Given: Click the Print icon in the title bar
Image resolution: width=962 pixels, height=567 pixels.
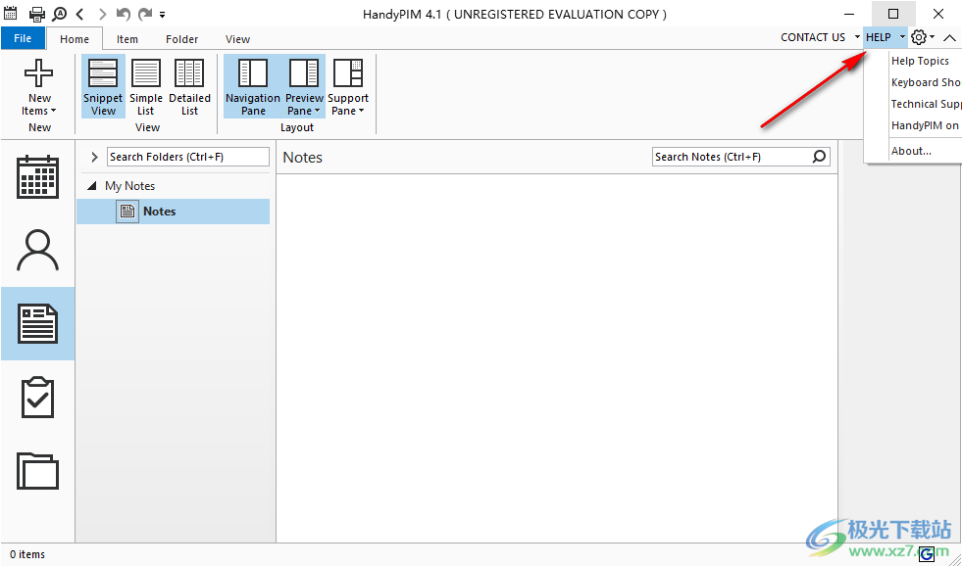Looking at the screenshot, I should pos(37,14).
